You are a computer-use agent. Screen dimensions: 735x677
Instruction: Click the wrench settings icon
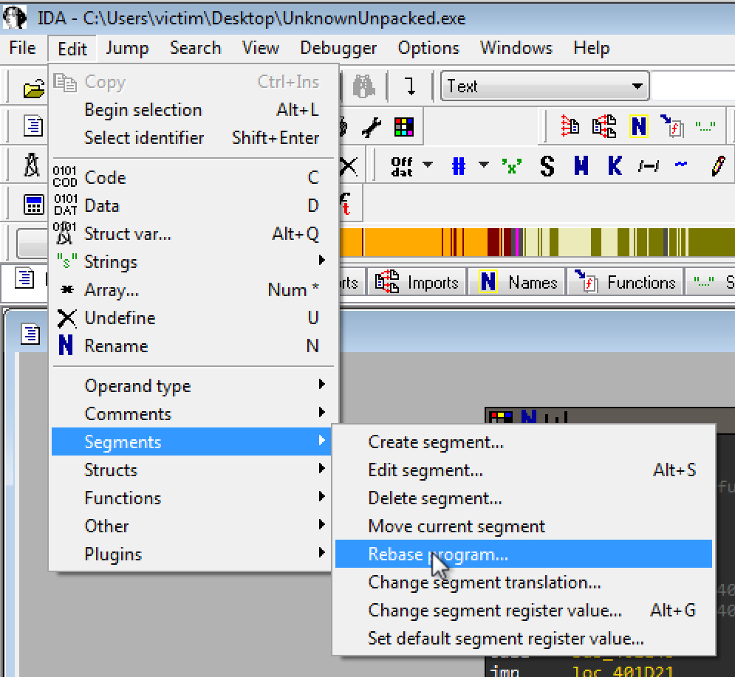point(372,128)
